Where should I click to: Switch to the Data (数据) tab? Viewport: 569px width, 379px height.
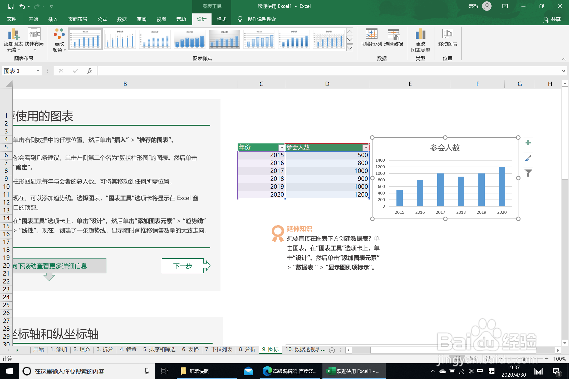click(x=122, y=19)
